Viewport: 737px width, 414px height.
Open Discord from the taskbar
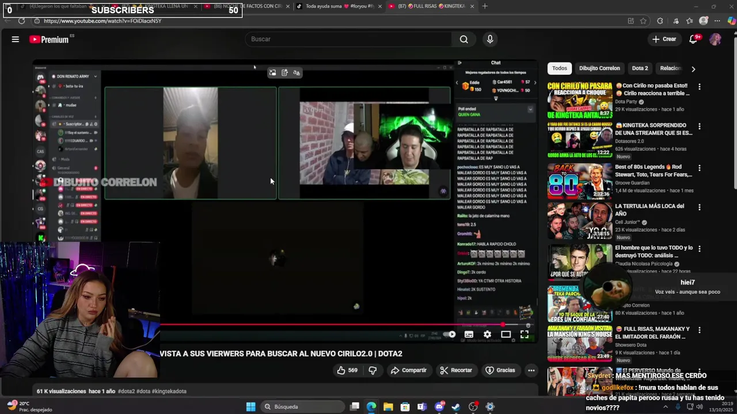tap(439, 407)
